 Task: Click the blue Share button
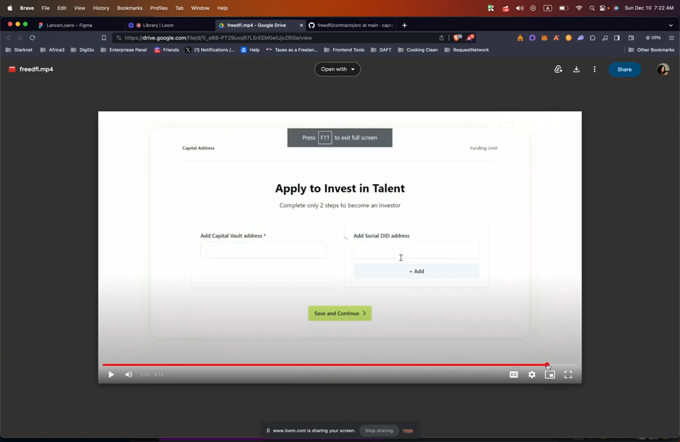click(x=624, y=69)
